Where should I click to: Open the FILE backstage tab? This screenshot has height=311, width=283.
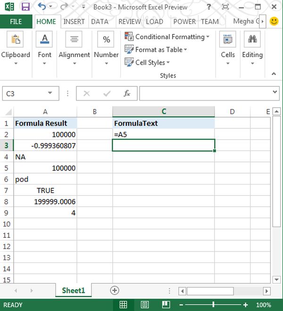(16, 21)
